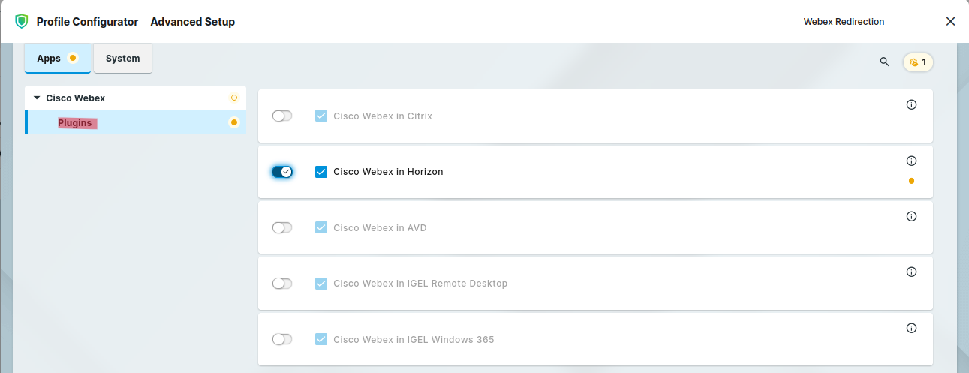Show info for Cisco Webex in Horizon
The image size is (969, 373).
pyautogui.click(x=911, y=161)
